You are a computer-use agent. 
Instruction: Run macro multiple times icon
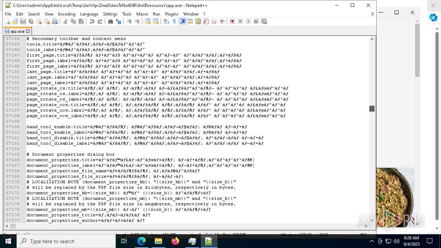point(256,21)
